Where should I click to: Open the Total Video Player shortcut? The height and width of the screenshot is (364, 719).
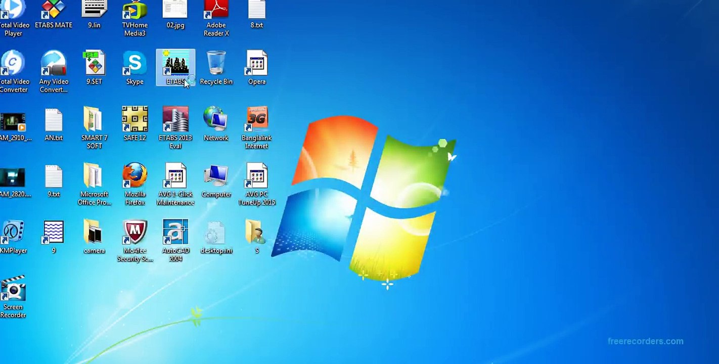click(x=14, y=18)
